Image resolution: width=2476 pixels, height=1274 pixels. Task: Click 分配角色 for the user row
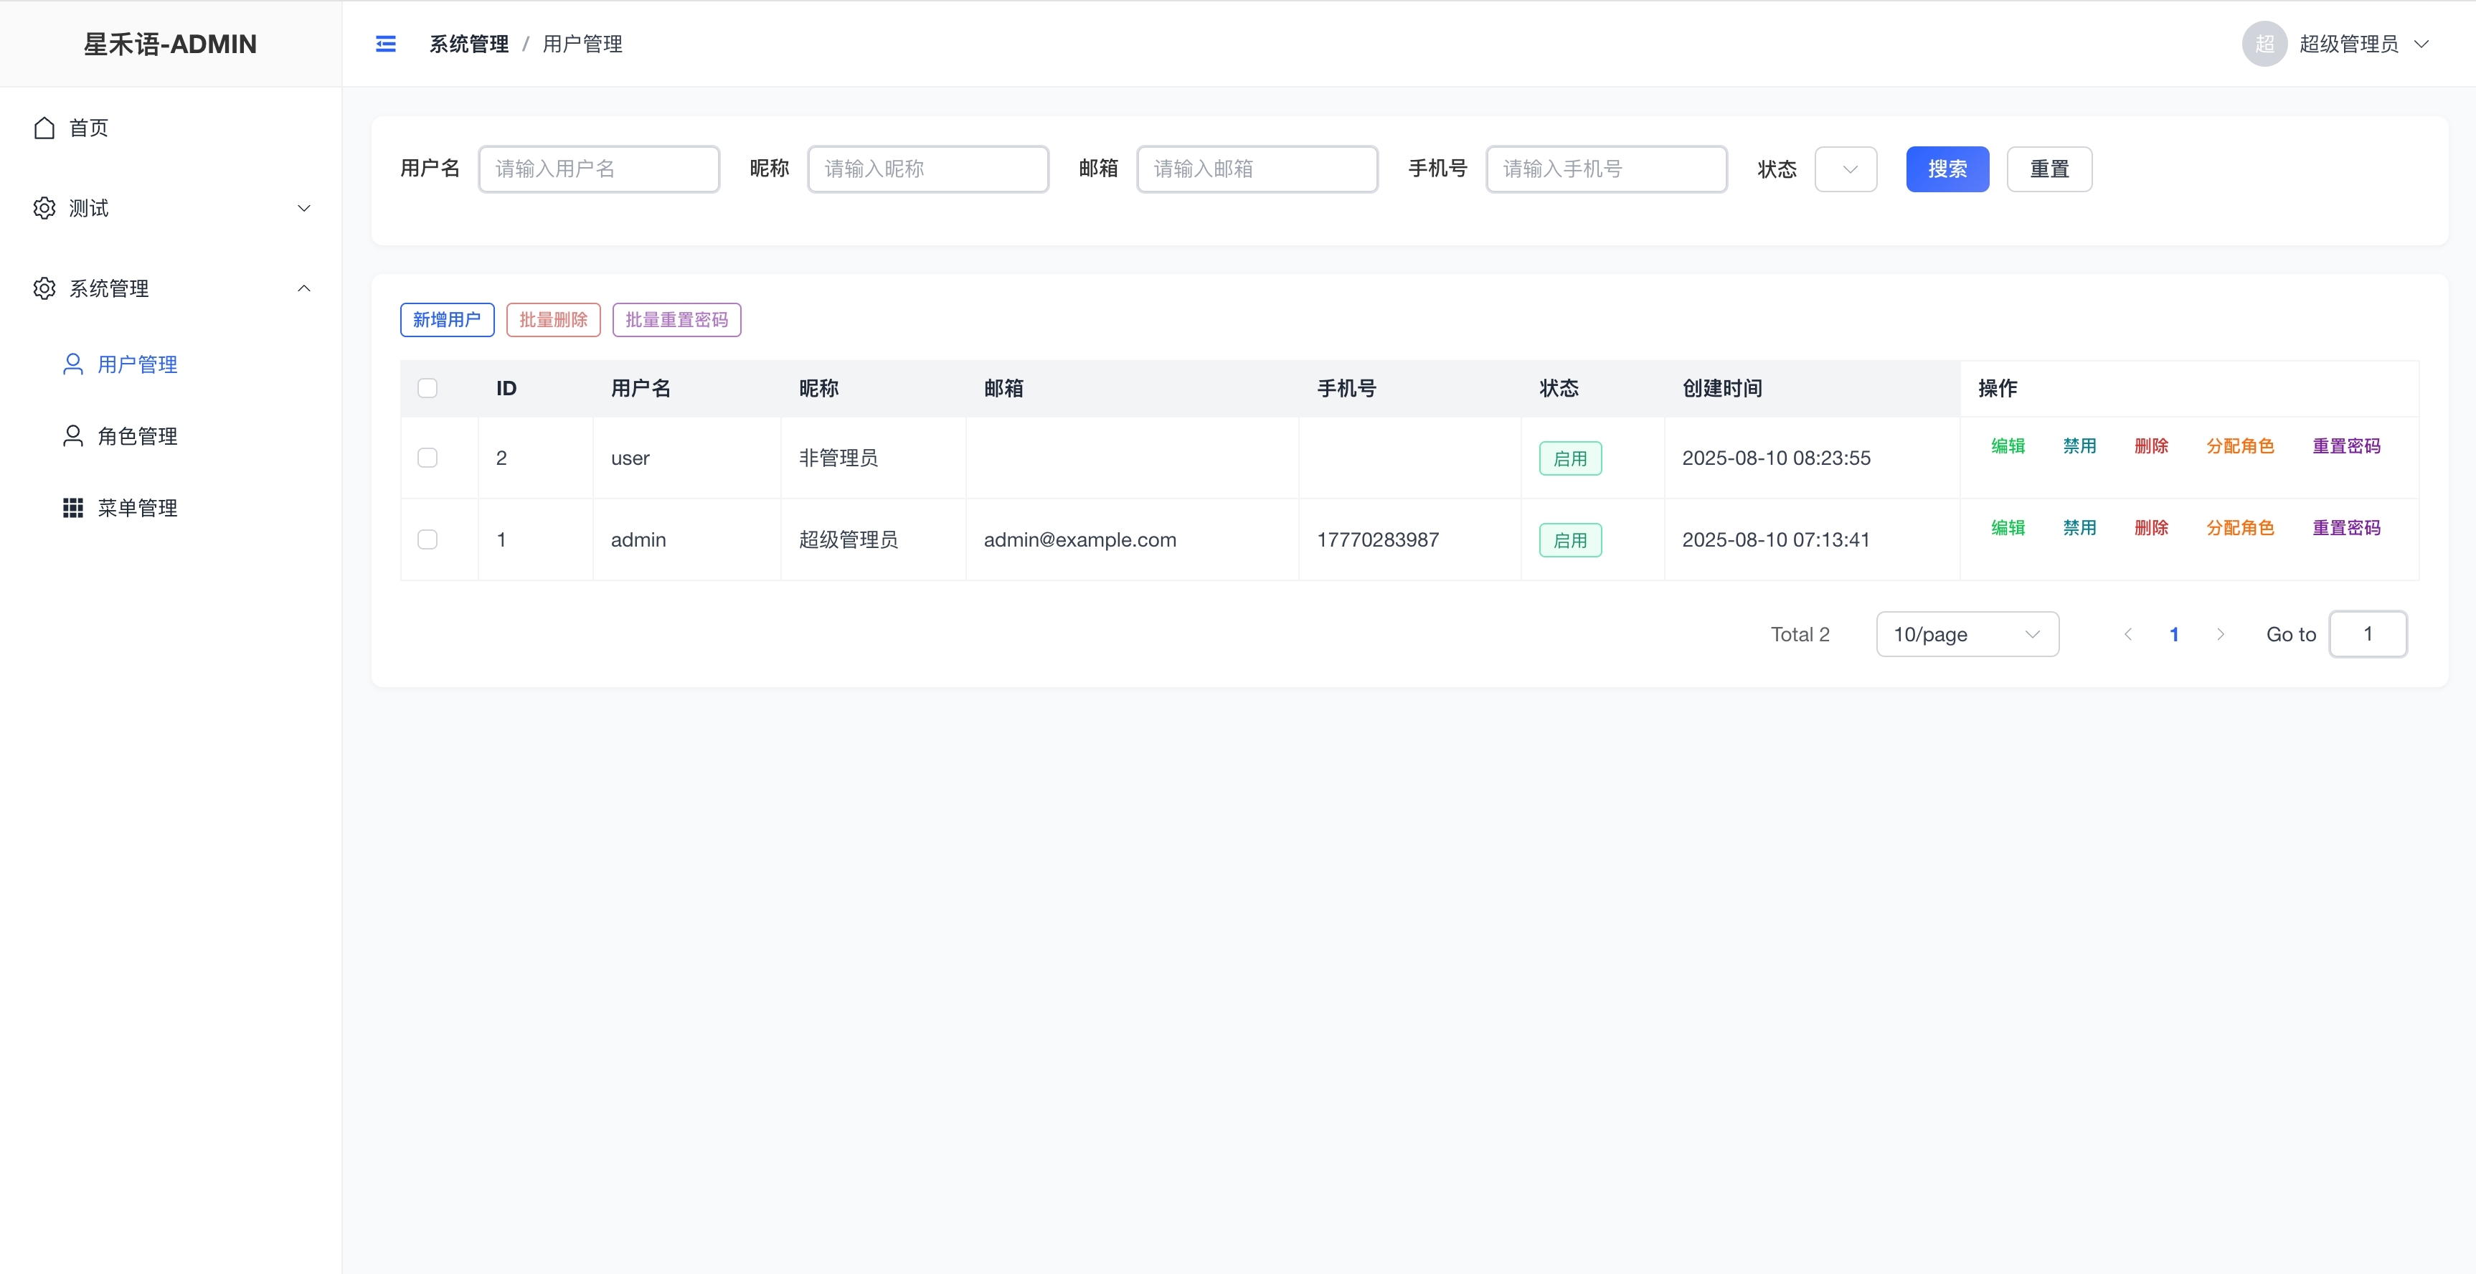click(2239, 446)
